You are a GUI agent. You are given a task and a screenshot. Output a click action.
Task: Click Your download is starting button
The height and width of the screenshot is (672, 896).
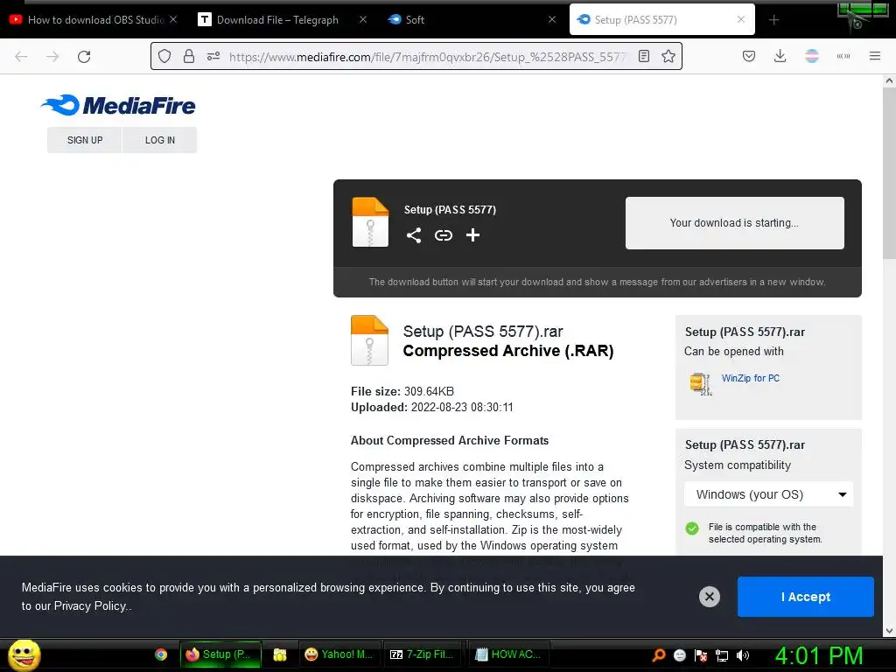pos(734,223)
